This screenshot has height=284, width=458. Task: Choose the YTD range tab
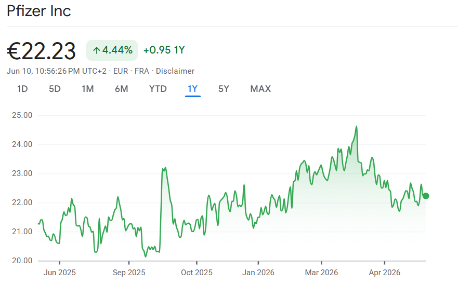(x=158, y=89)
